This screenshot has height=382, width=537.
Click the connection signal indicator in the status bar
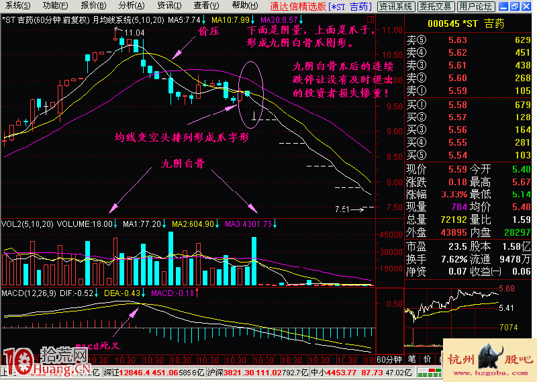pyautogui.click(x=430, y=373)
